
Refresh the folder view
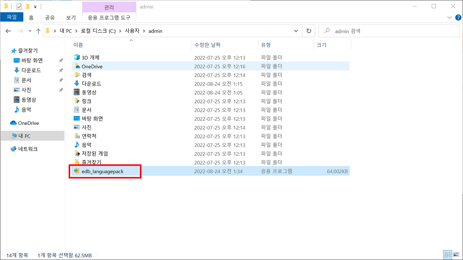[309, 31]
